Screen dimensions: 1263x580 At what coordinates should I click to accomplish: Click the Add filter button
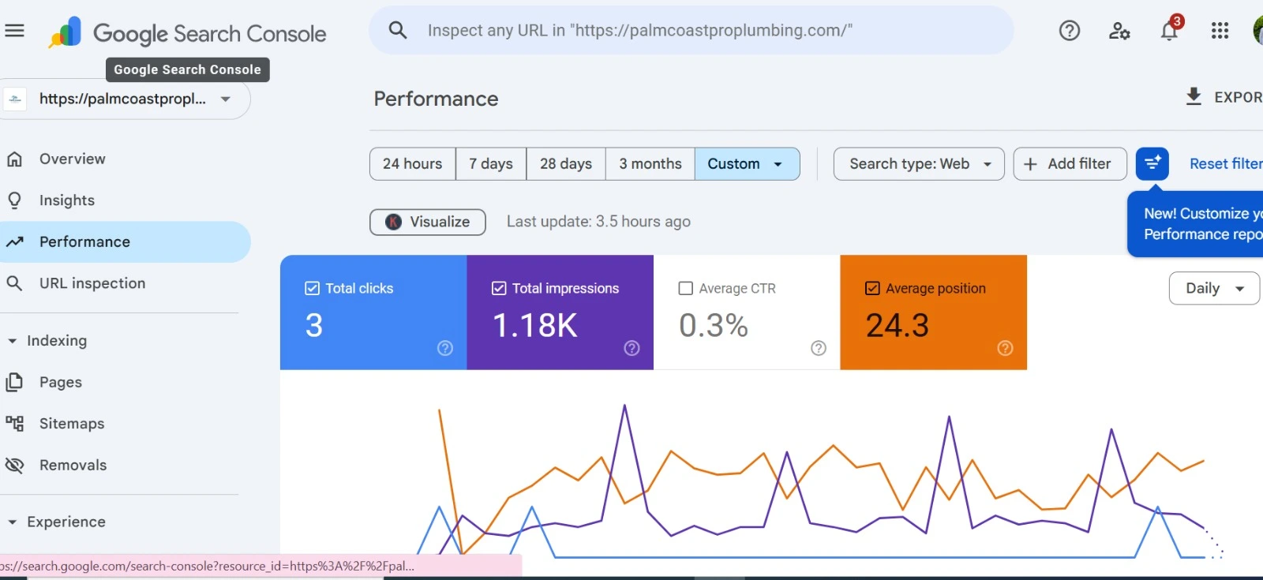pos(1070,163)
